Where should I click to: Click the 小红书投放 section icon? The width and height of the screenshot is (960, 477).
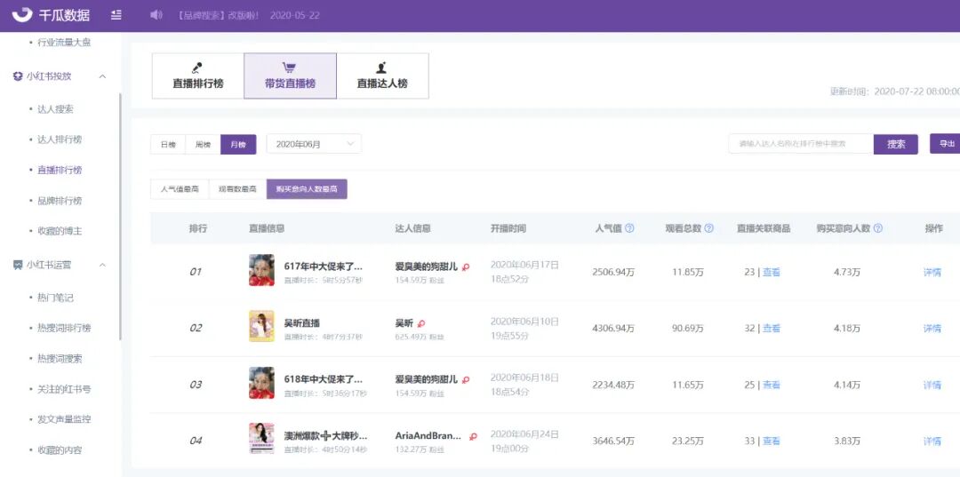[18, 76]
